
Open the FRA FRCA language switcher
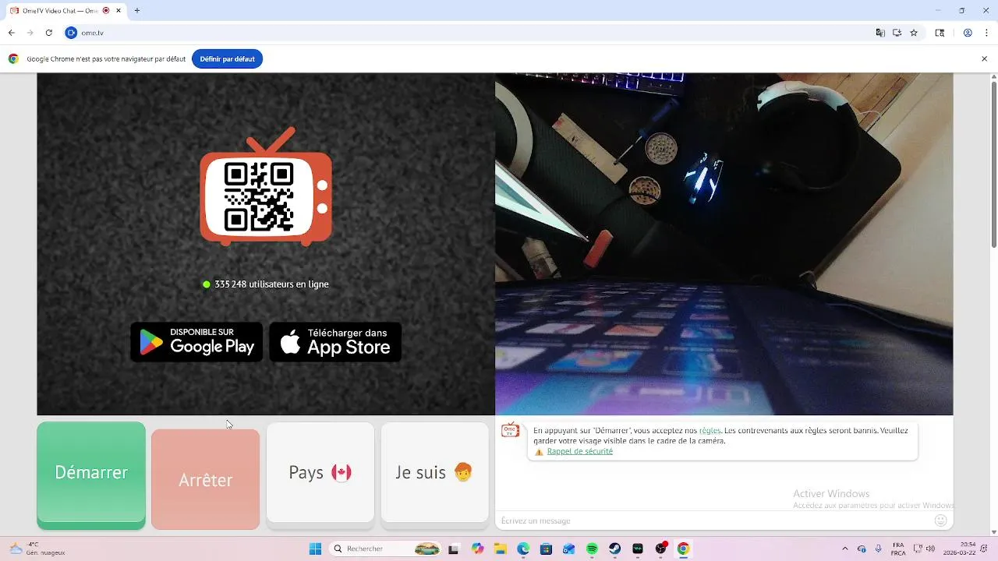pos(898,549)
